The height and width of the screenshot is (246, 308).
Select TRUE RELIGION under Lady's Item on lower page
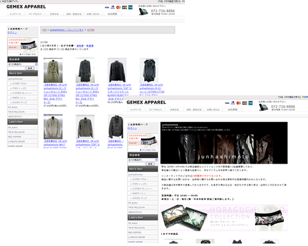[143, 228]
